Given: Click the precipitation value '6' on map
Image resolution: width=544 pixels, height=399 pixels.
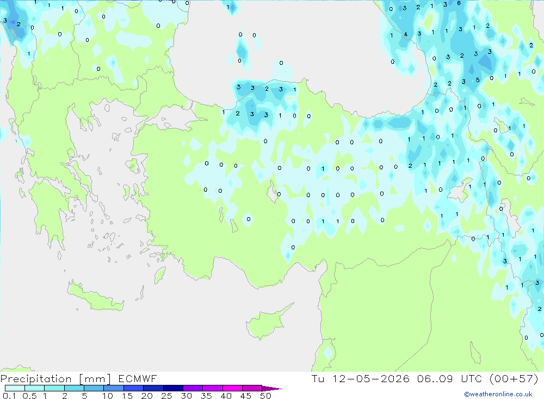Looking at the screenshot, I should 459,3.
